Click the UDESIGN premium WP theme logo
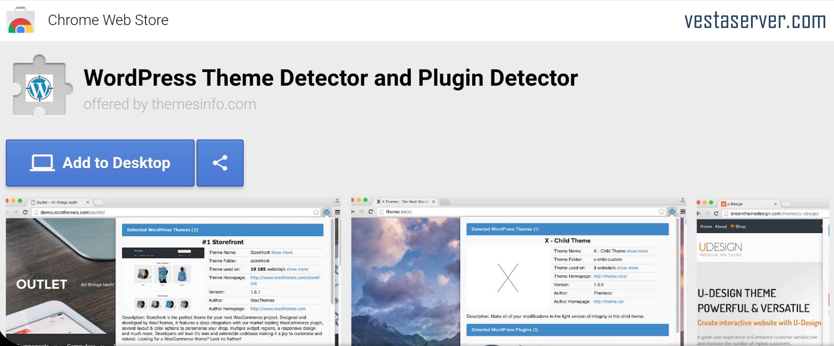Screen dimensions: 834x346 (x=720, y=249)
